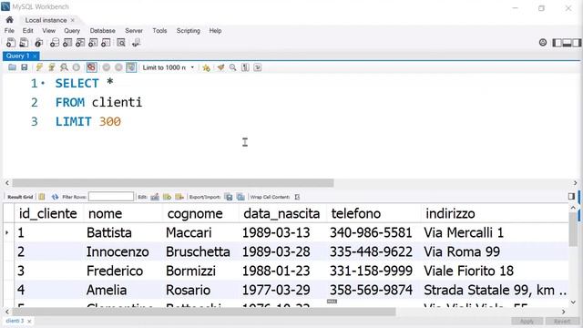Edit current row icon in result toolbar

(x=155, y=197)
